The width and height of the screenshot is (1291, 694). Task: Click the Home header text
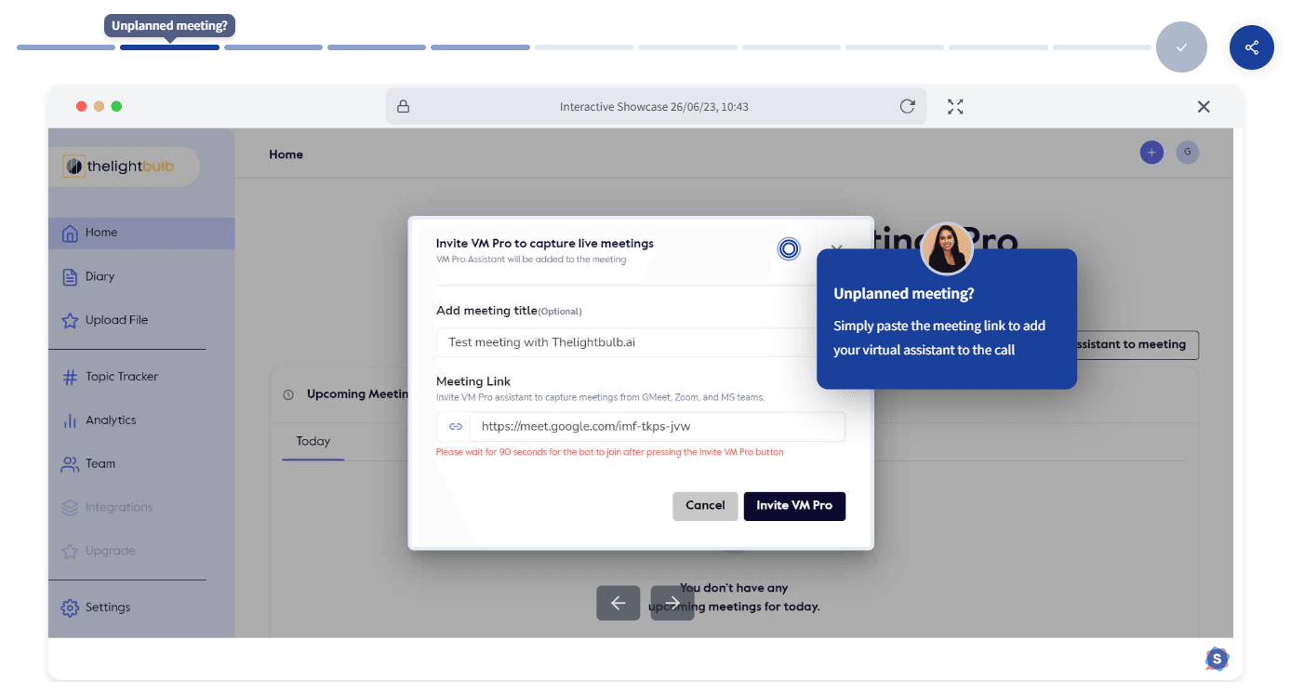286,154
